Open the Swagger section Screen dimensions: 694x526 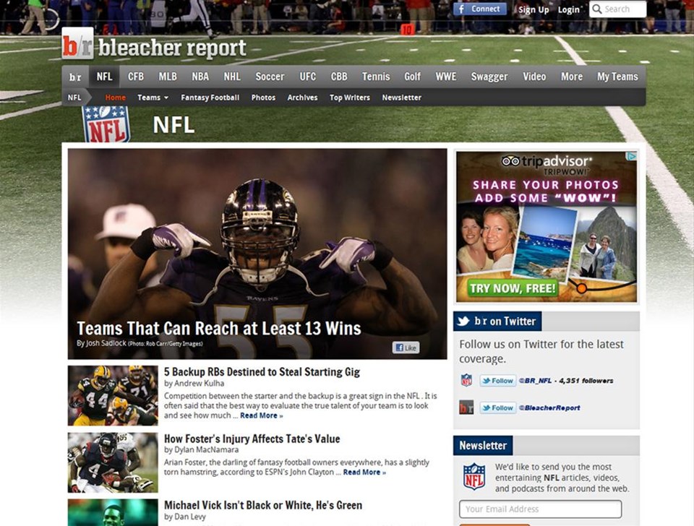(x=489, y=77)
